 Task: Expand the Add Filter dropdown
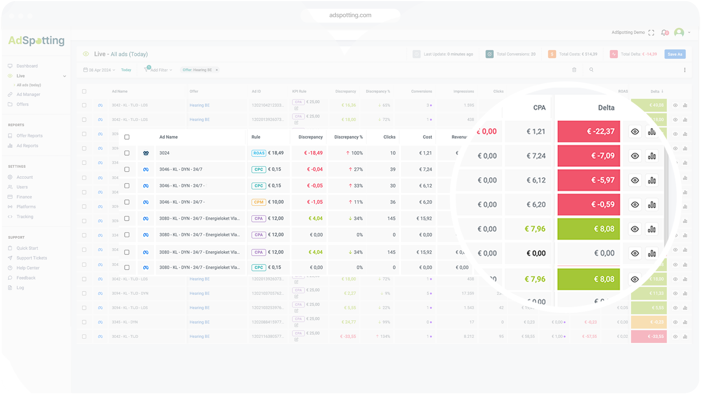159,70
